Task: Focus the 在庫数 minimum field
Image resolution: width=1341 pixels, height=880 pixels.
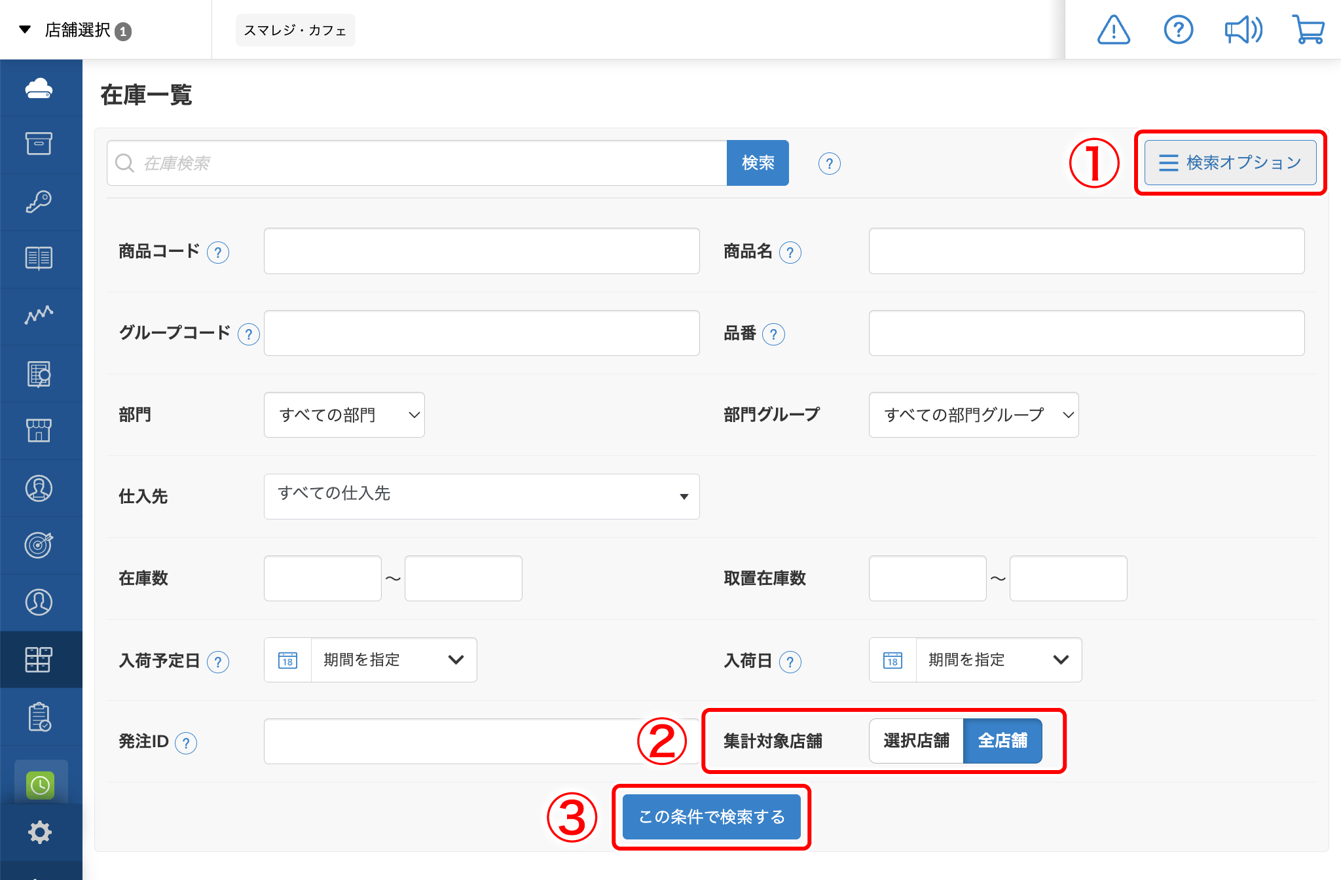Action: (x=323, y=578)
